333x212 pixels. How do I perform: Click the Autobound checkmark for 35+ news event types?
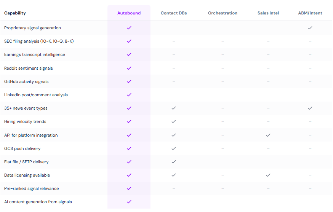click(129, 108)
